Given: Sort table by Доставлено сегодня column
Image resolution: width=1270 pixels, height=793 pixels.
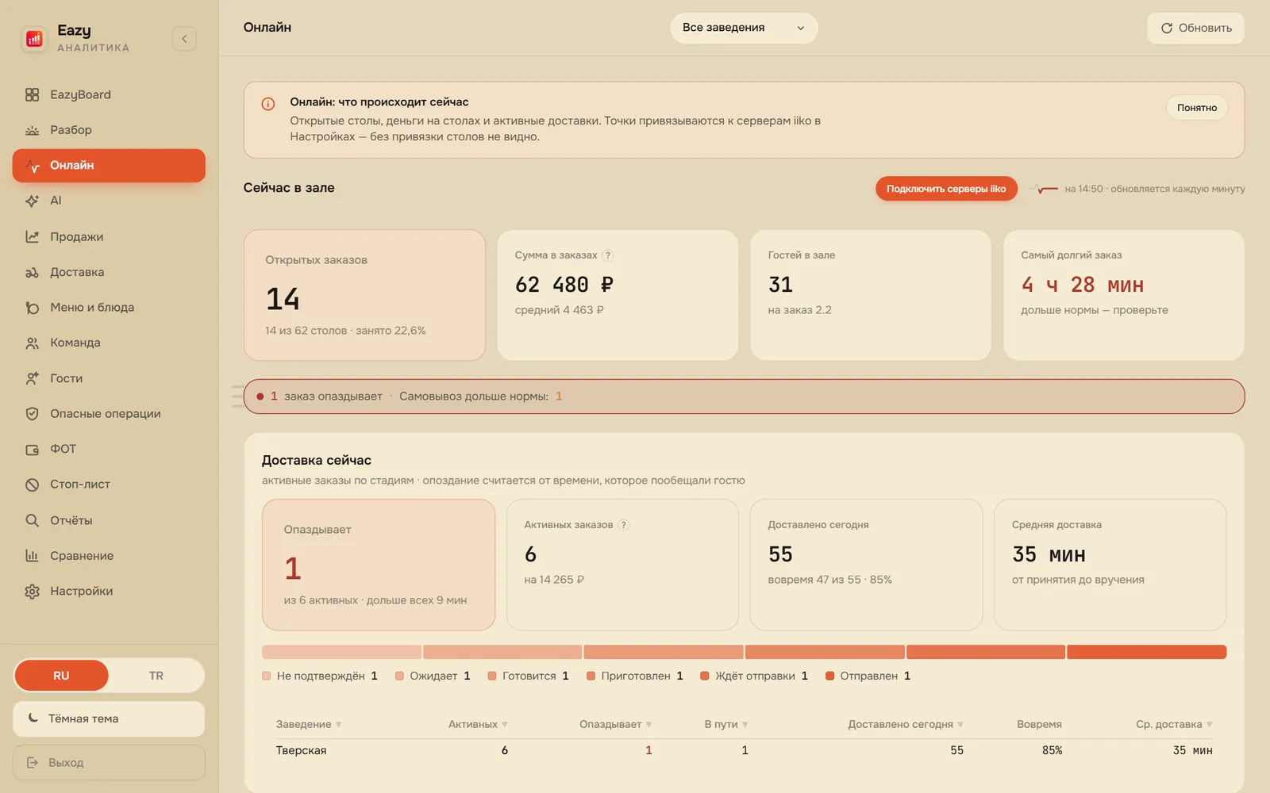Looking at the screenshot, I should [x=906, y=724].
